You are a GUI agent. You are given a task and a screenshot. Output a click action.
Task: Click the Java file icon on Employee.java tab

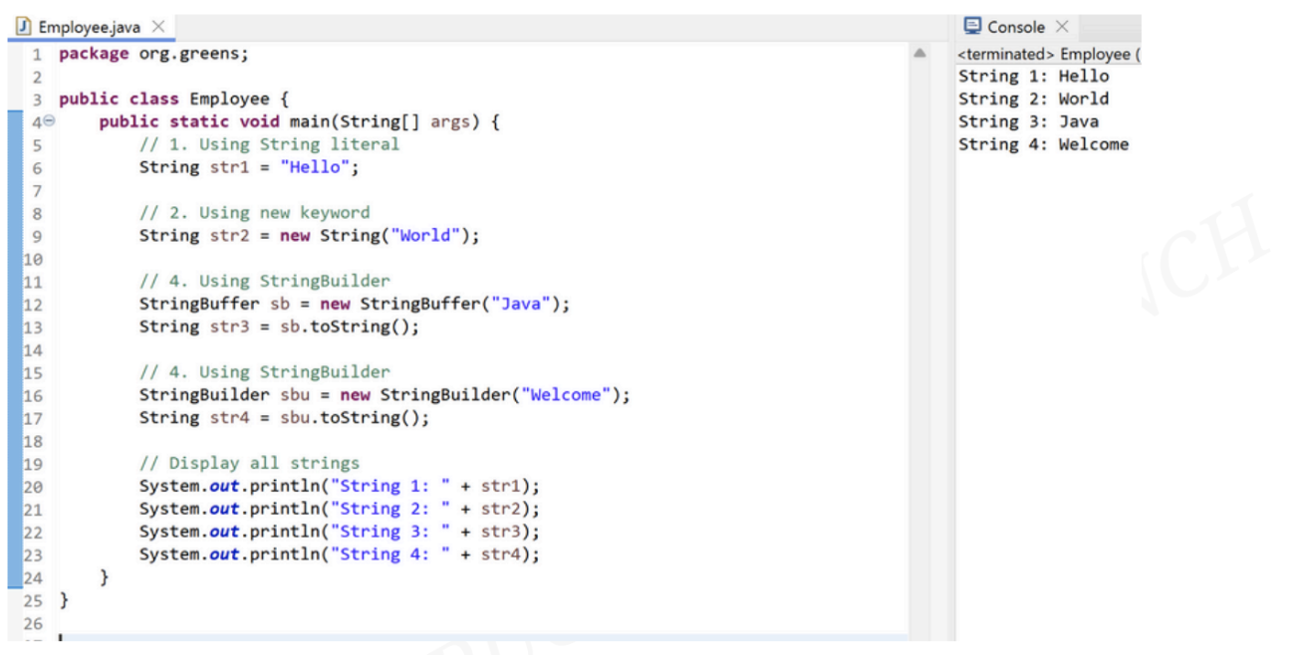pos(24,27)
